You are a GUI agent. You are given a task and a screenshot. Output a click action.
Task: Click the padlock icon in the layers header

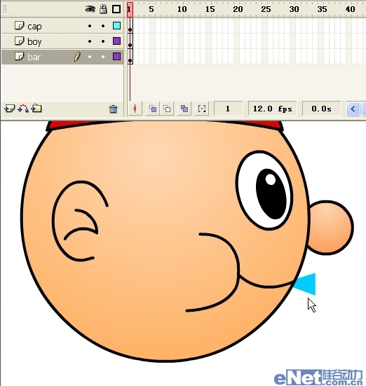pos(103,9)
